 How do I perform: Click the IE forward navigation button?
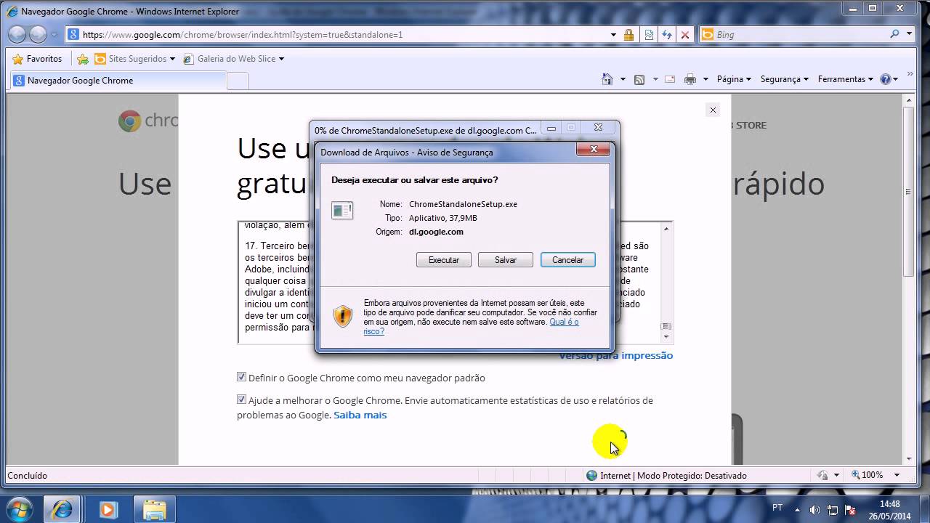pos(38,34)
